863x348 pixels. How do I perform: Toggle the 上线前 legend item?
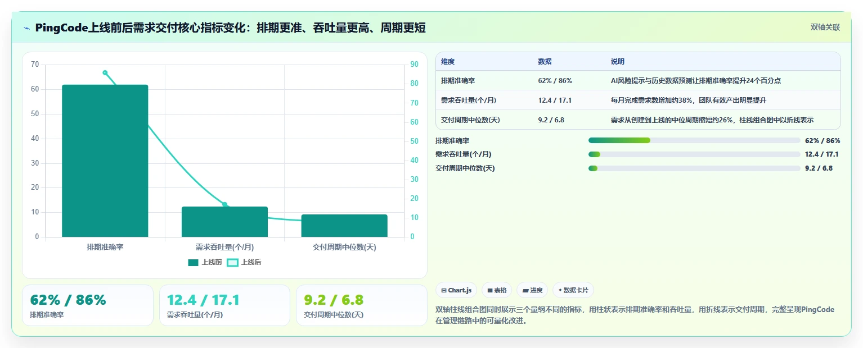[x=205, y=262]
